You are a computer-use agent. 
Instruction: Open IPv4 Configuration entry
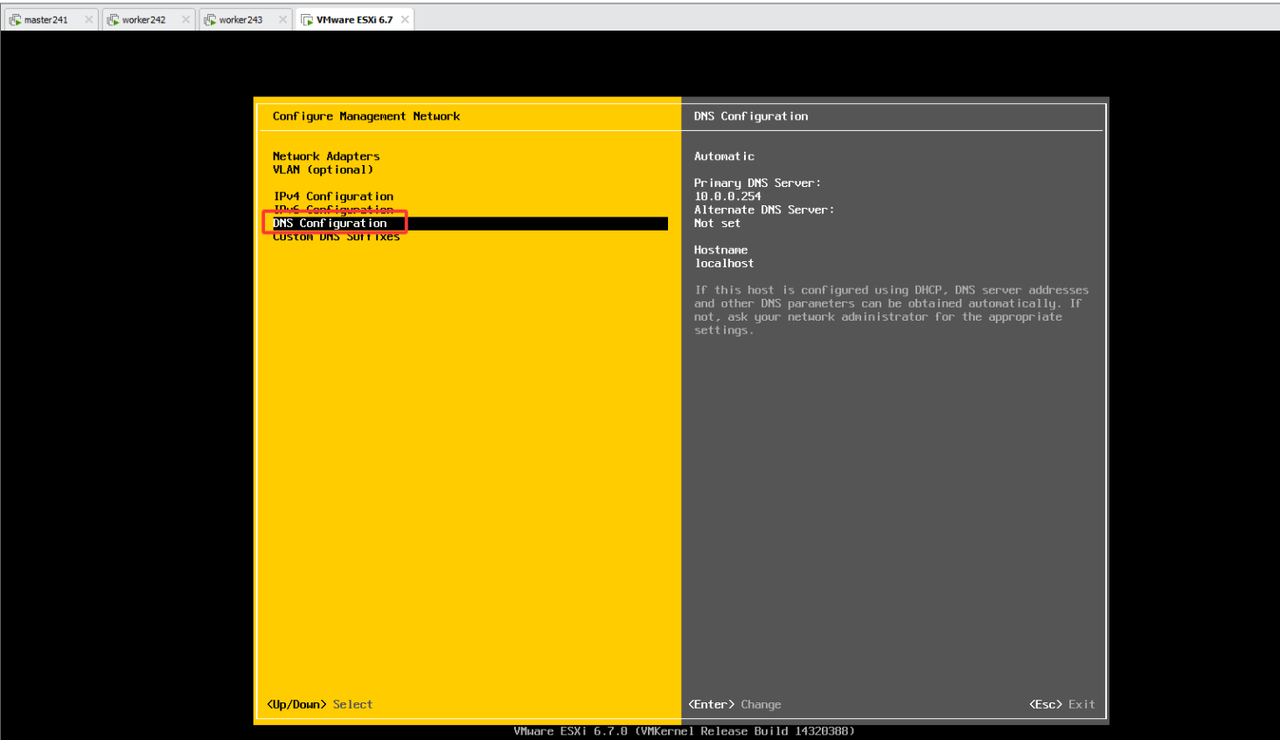tap(333, 197)
